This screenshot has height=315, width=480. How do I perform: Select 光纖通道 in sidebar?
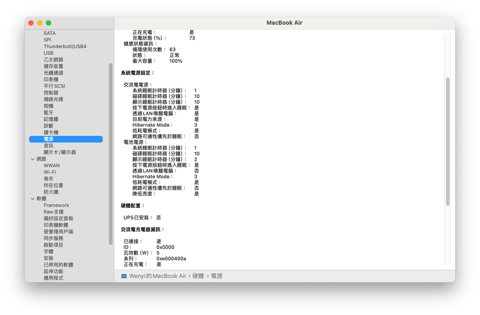[x=54, y=73]
